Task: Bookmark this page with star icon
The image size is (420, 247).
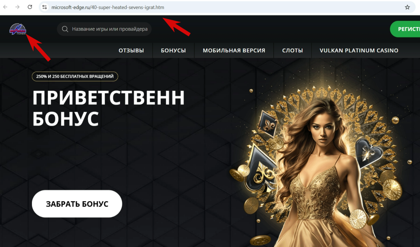Action: point(407,7)
